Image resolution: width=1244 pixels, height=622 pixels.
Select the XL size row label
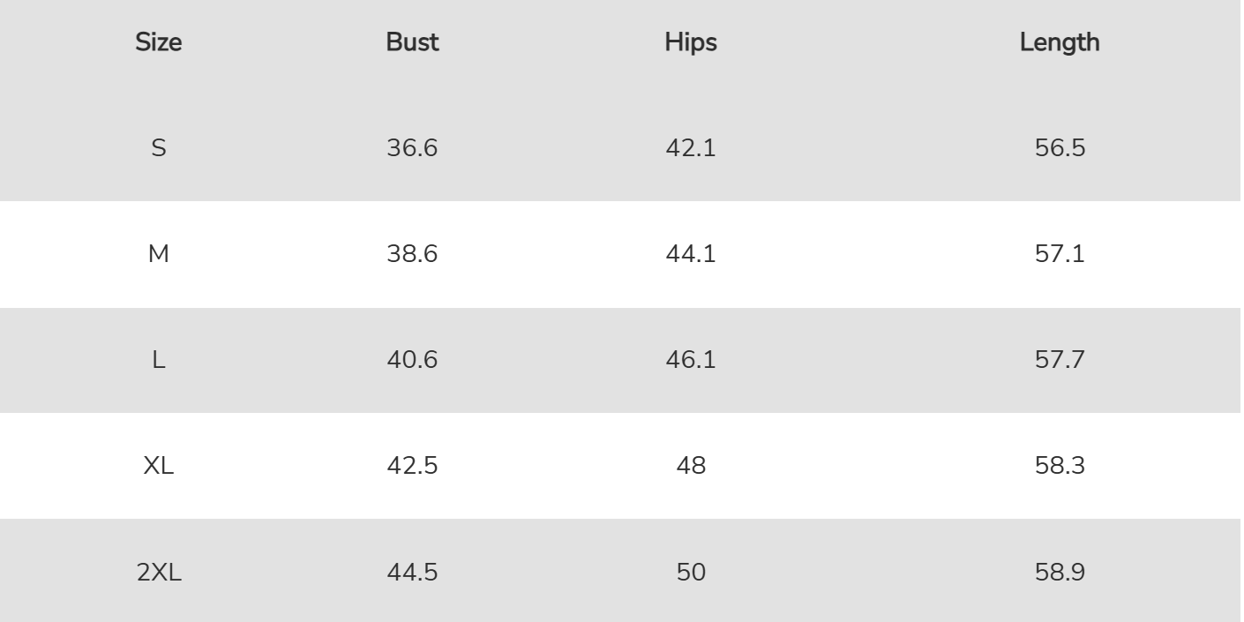click(159, 466)
